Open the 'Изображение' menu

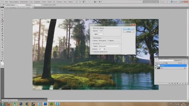(x=24, y=2)
